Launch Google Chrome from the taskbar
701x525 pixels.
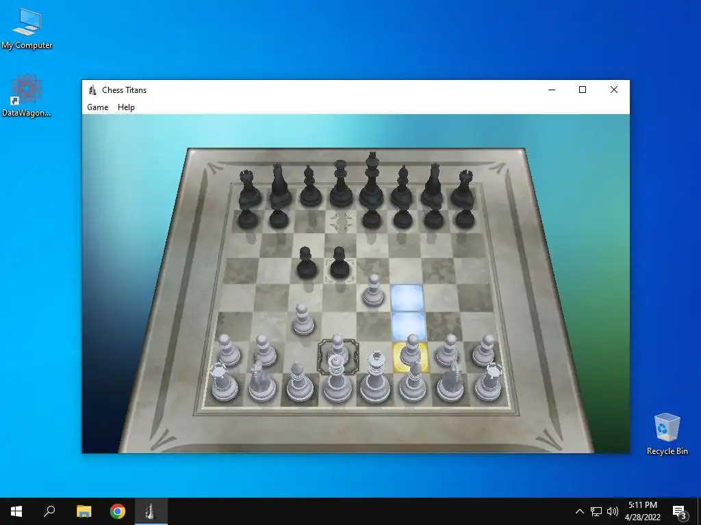tap(118, 511)
